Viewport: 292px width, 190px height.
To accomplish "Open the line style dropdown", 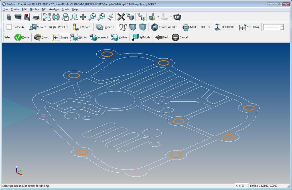I will (x=282, y=27).
